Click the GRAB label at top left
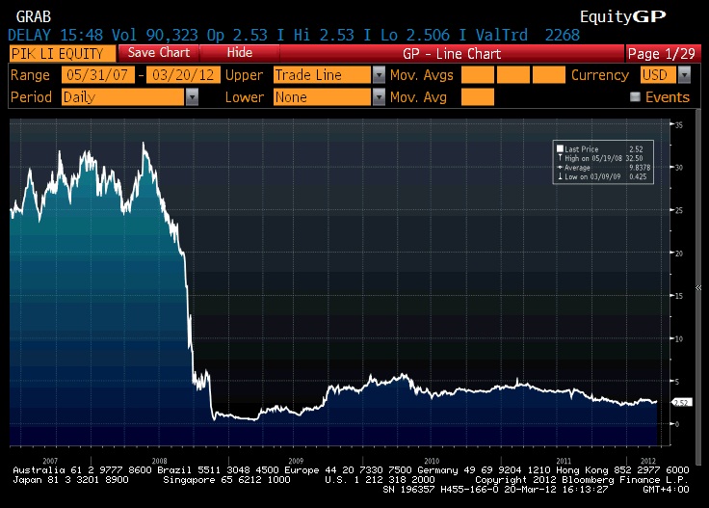709x508 pixels. point(34,16)
